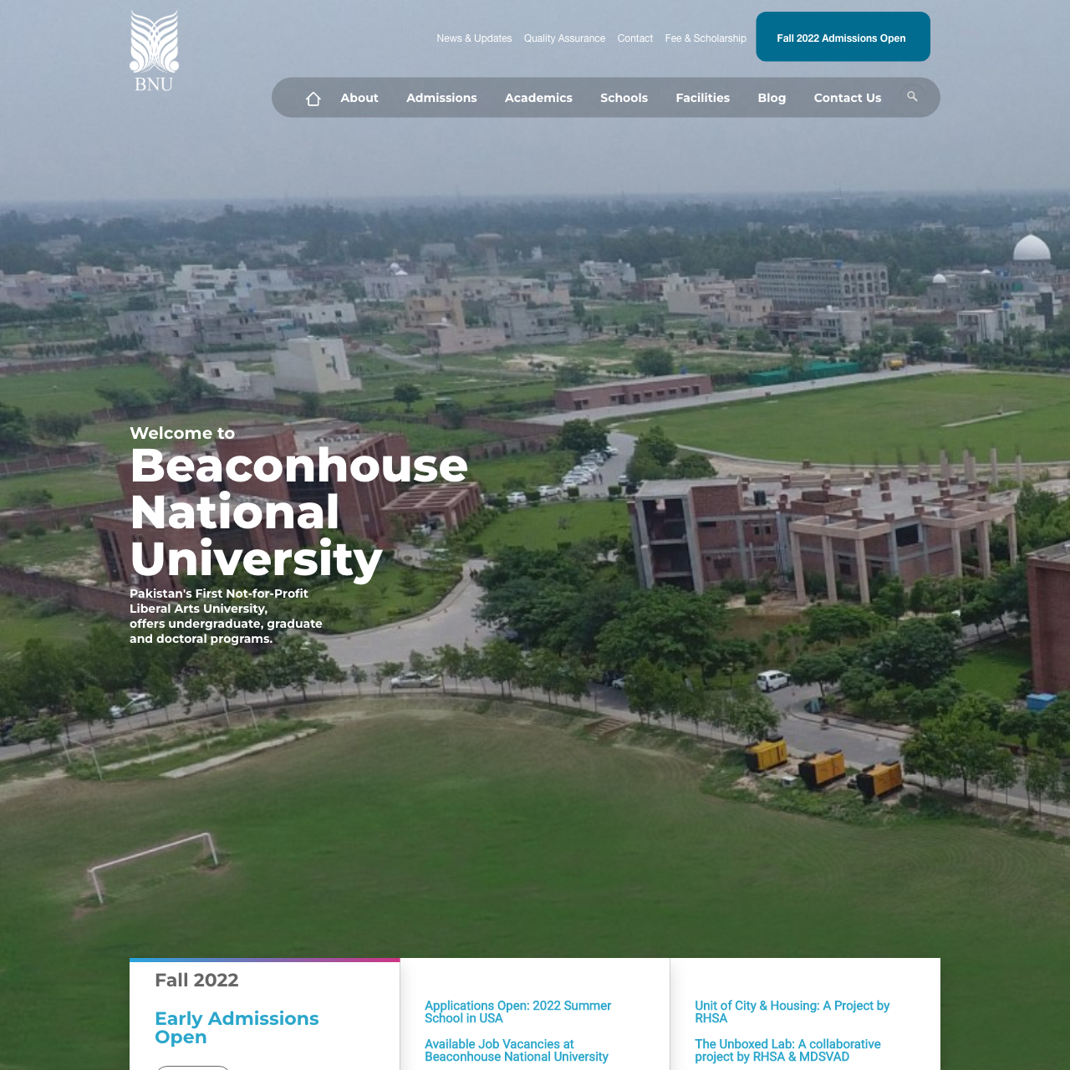The height and width of the screenshot is (1070, 1070).
Task: Open the Admissions menu
Action: [x=441, y=98]
